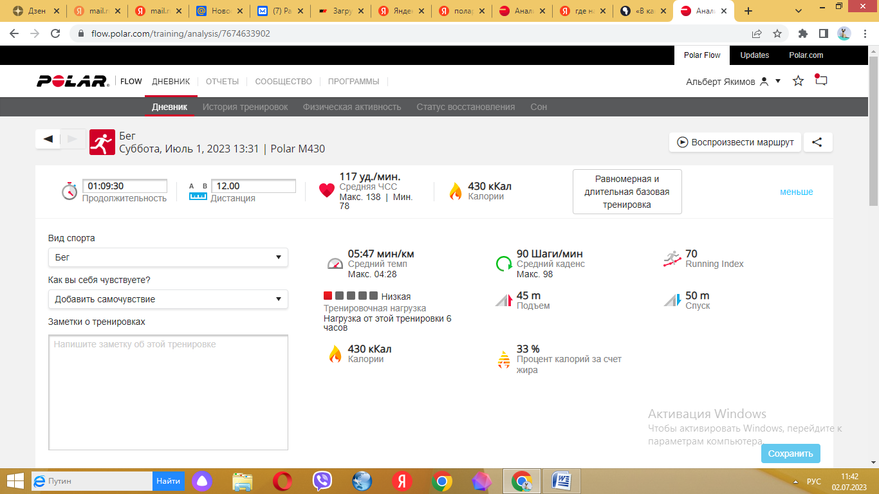
Task: Click the ascent arrow icon
Action: [x=503, y=300]
